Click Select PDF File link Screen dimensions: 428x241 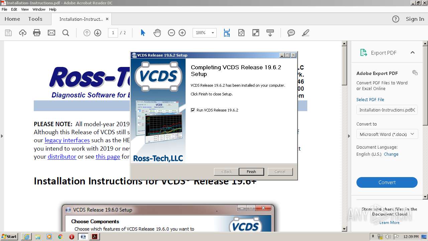[370, 99]
